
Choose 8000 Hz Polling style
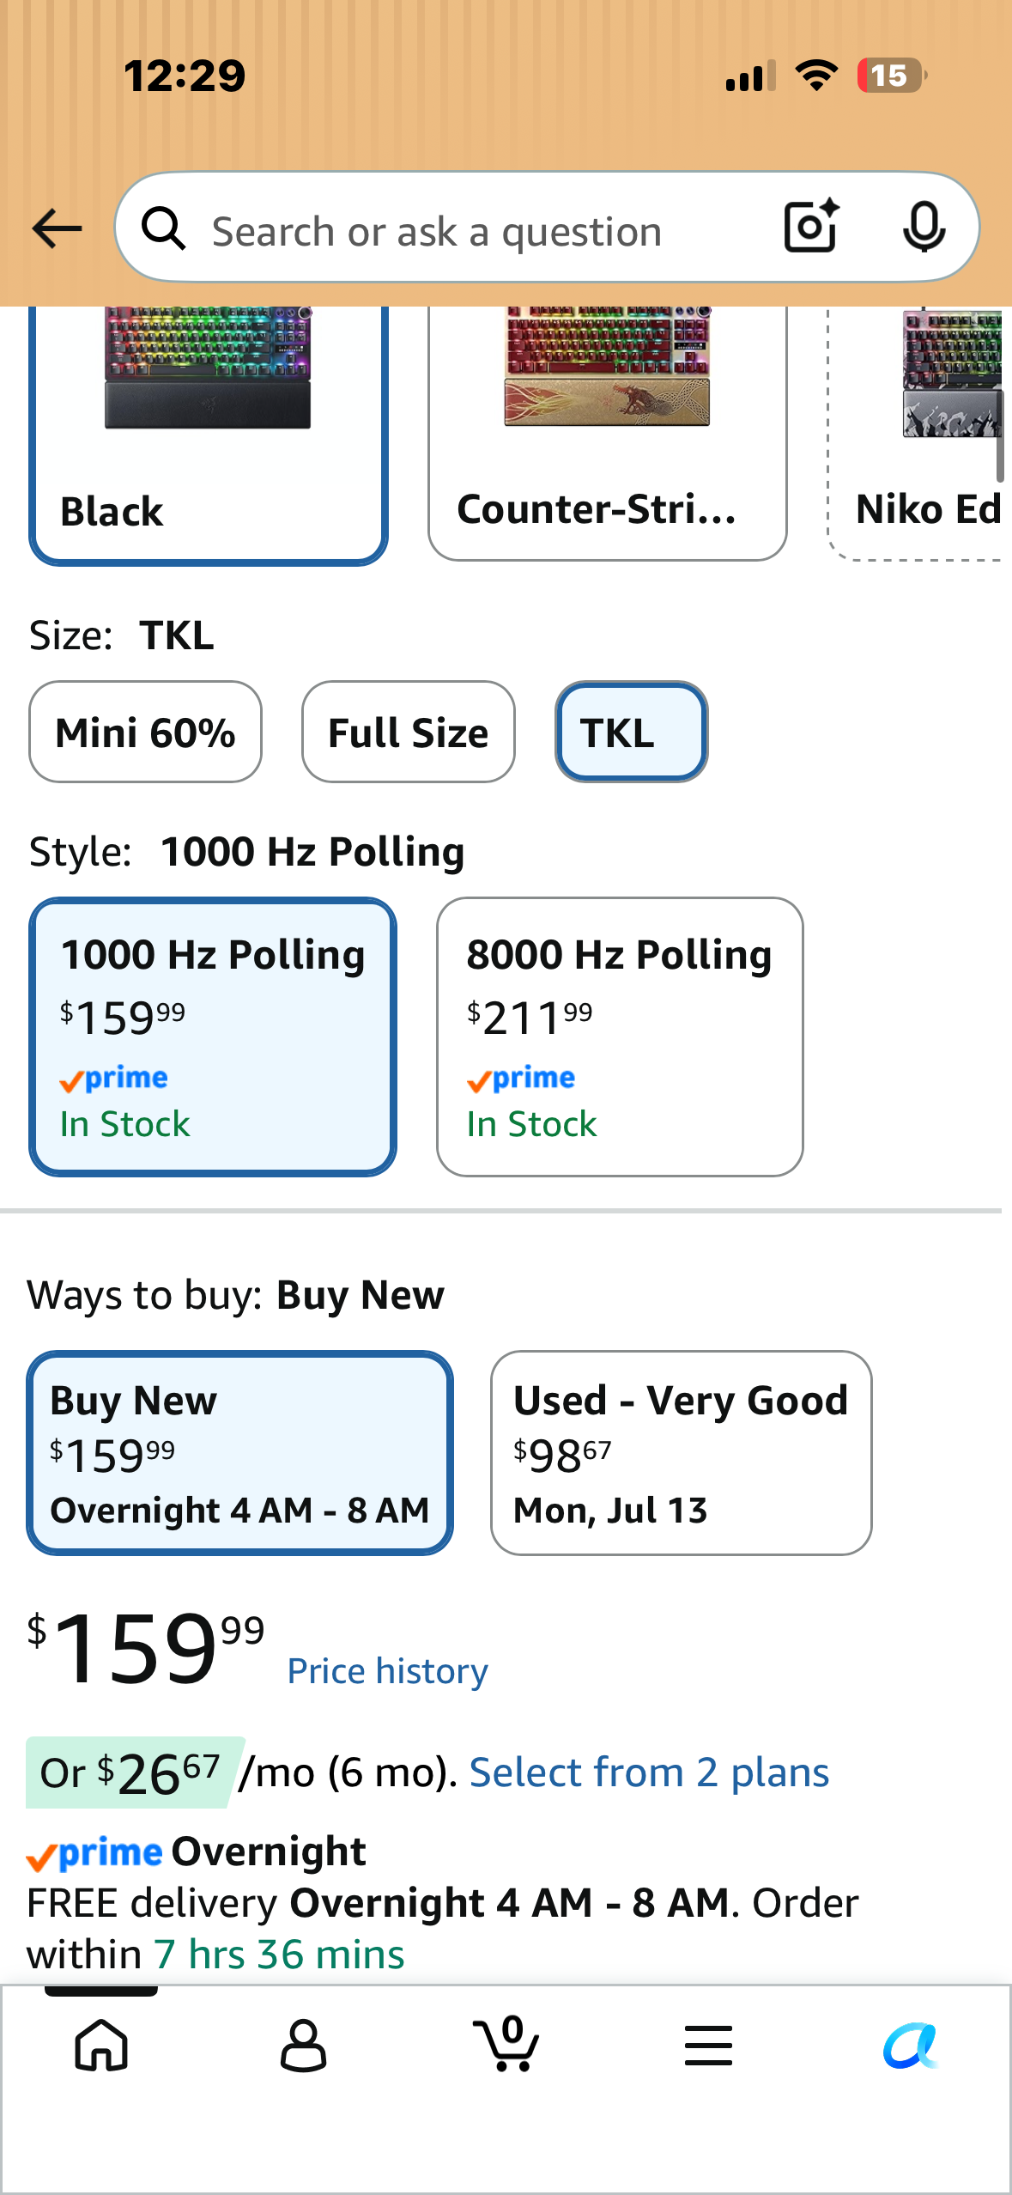620,1037
